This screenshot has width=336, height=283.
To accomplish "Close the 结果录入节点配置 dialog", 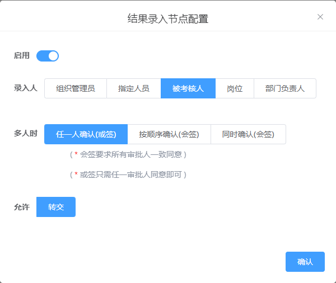I will (320, 17).
